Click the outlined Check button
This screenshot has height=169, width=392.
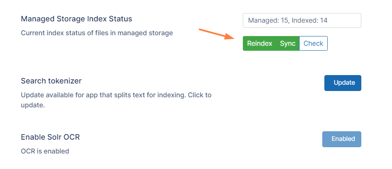coord(313,44)
